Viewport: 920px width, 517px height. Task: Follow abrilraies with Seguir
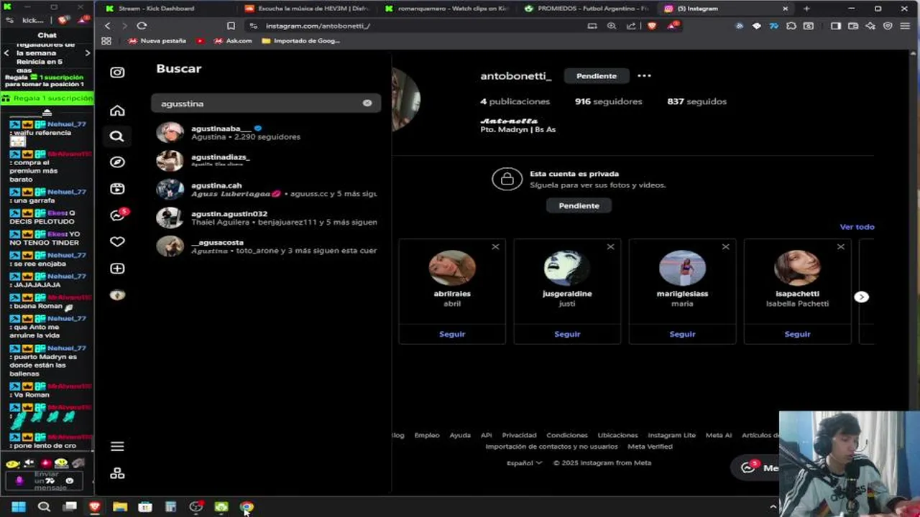tap(452, 334)
